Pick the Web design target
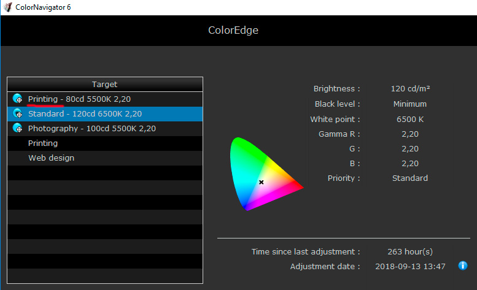477x290 pixels. coord(51,158)
